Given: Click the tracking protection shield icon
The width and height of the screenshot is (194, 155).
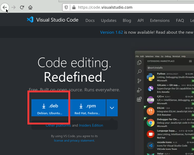Looking at the screenshot, I should pyautogui.click(x=66, y=7).
